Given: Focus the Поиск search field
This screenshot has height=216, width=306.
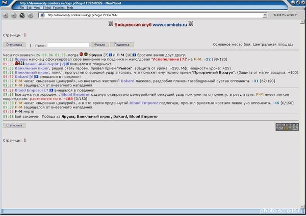Looking at the screenshot, I should click(68, 45).
